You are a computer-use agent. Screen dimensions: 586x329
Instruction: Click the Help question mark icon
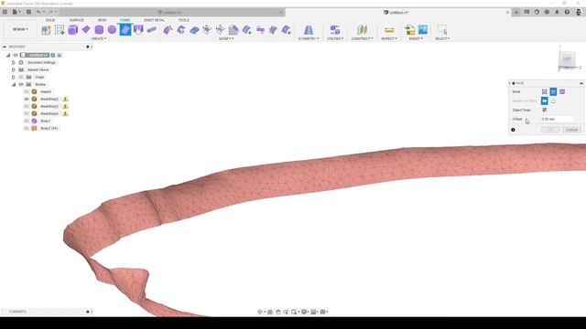pos(567,12)
